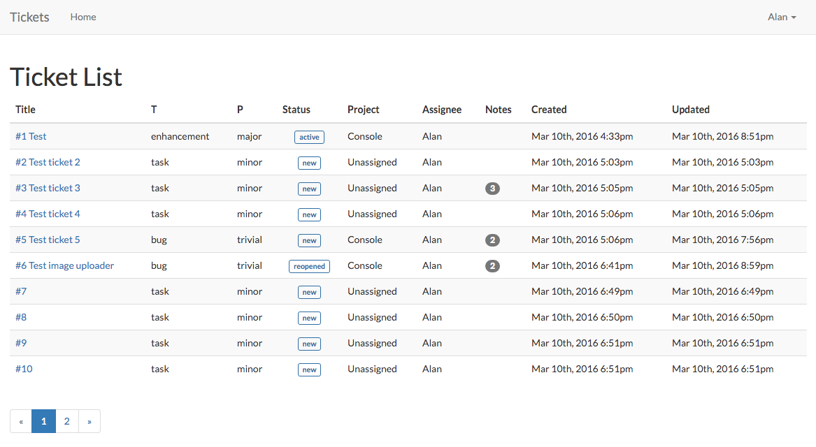Image resolution: width=816 pixels, height=447 pixels.
Task: Click the notes count badge showing 3
Action: 492,188
